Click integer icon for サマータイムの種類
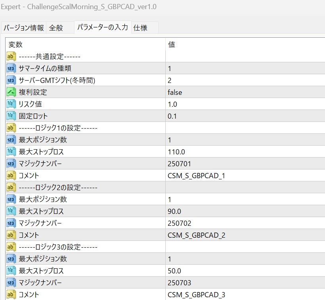325x300 pixels. tap(11, 68)
